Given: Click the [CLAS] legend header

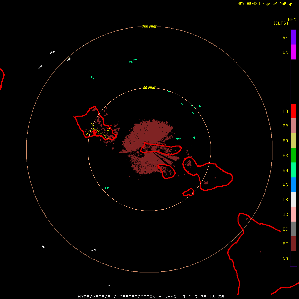Looking at the screenshot, I should click(x=281, y=23).
